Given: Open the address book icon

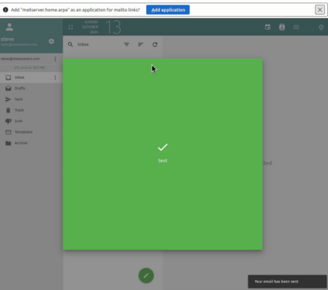Looking at the screenshot, I should click(282, 27).
